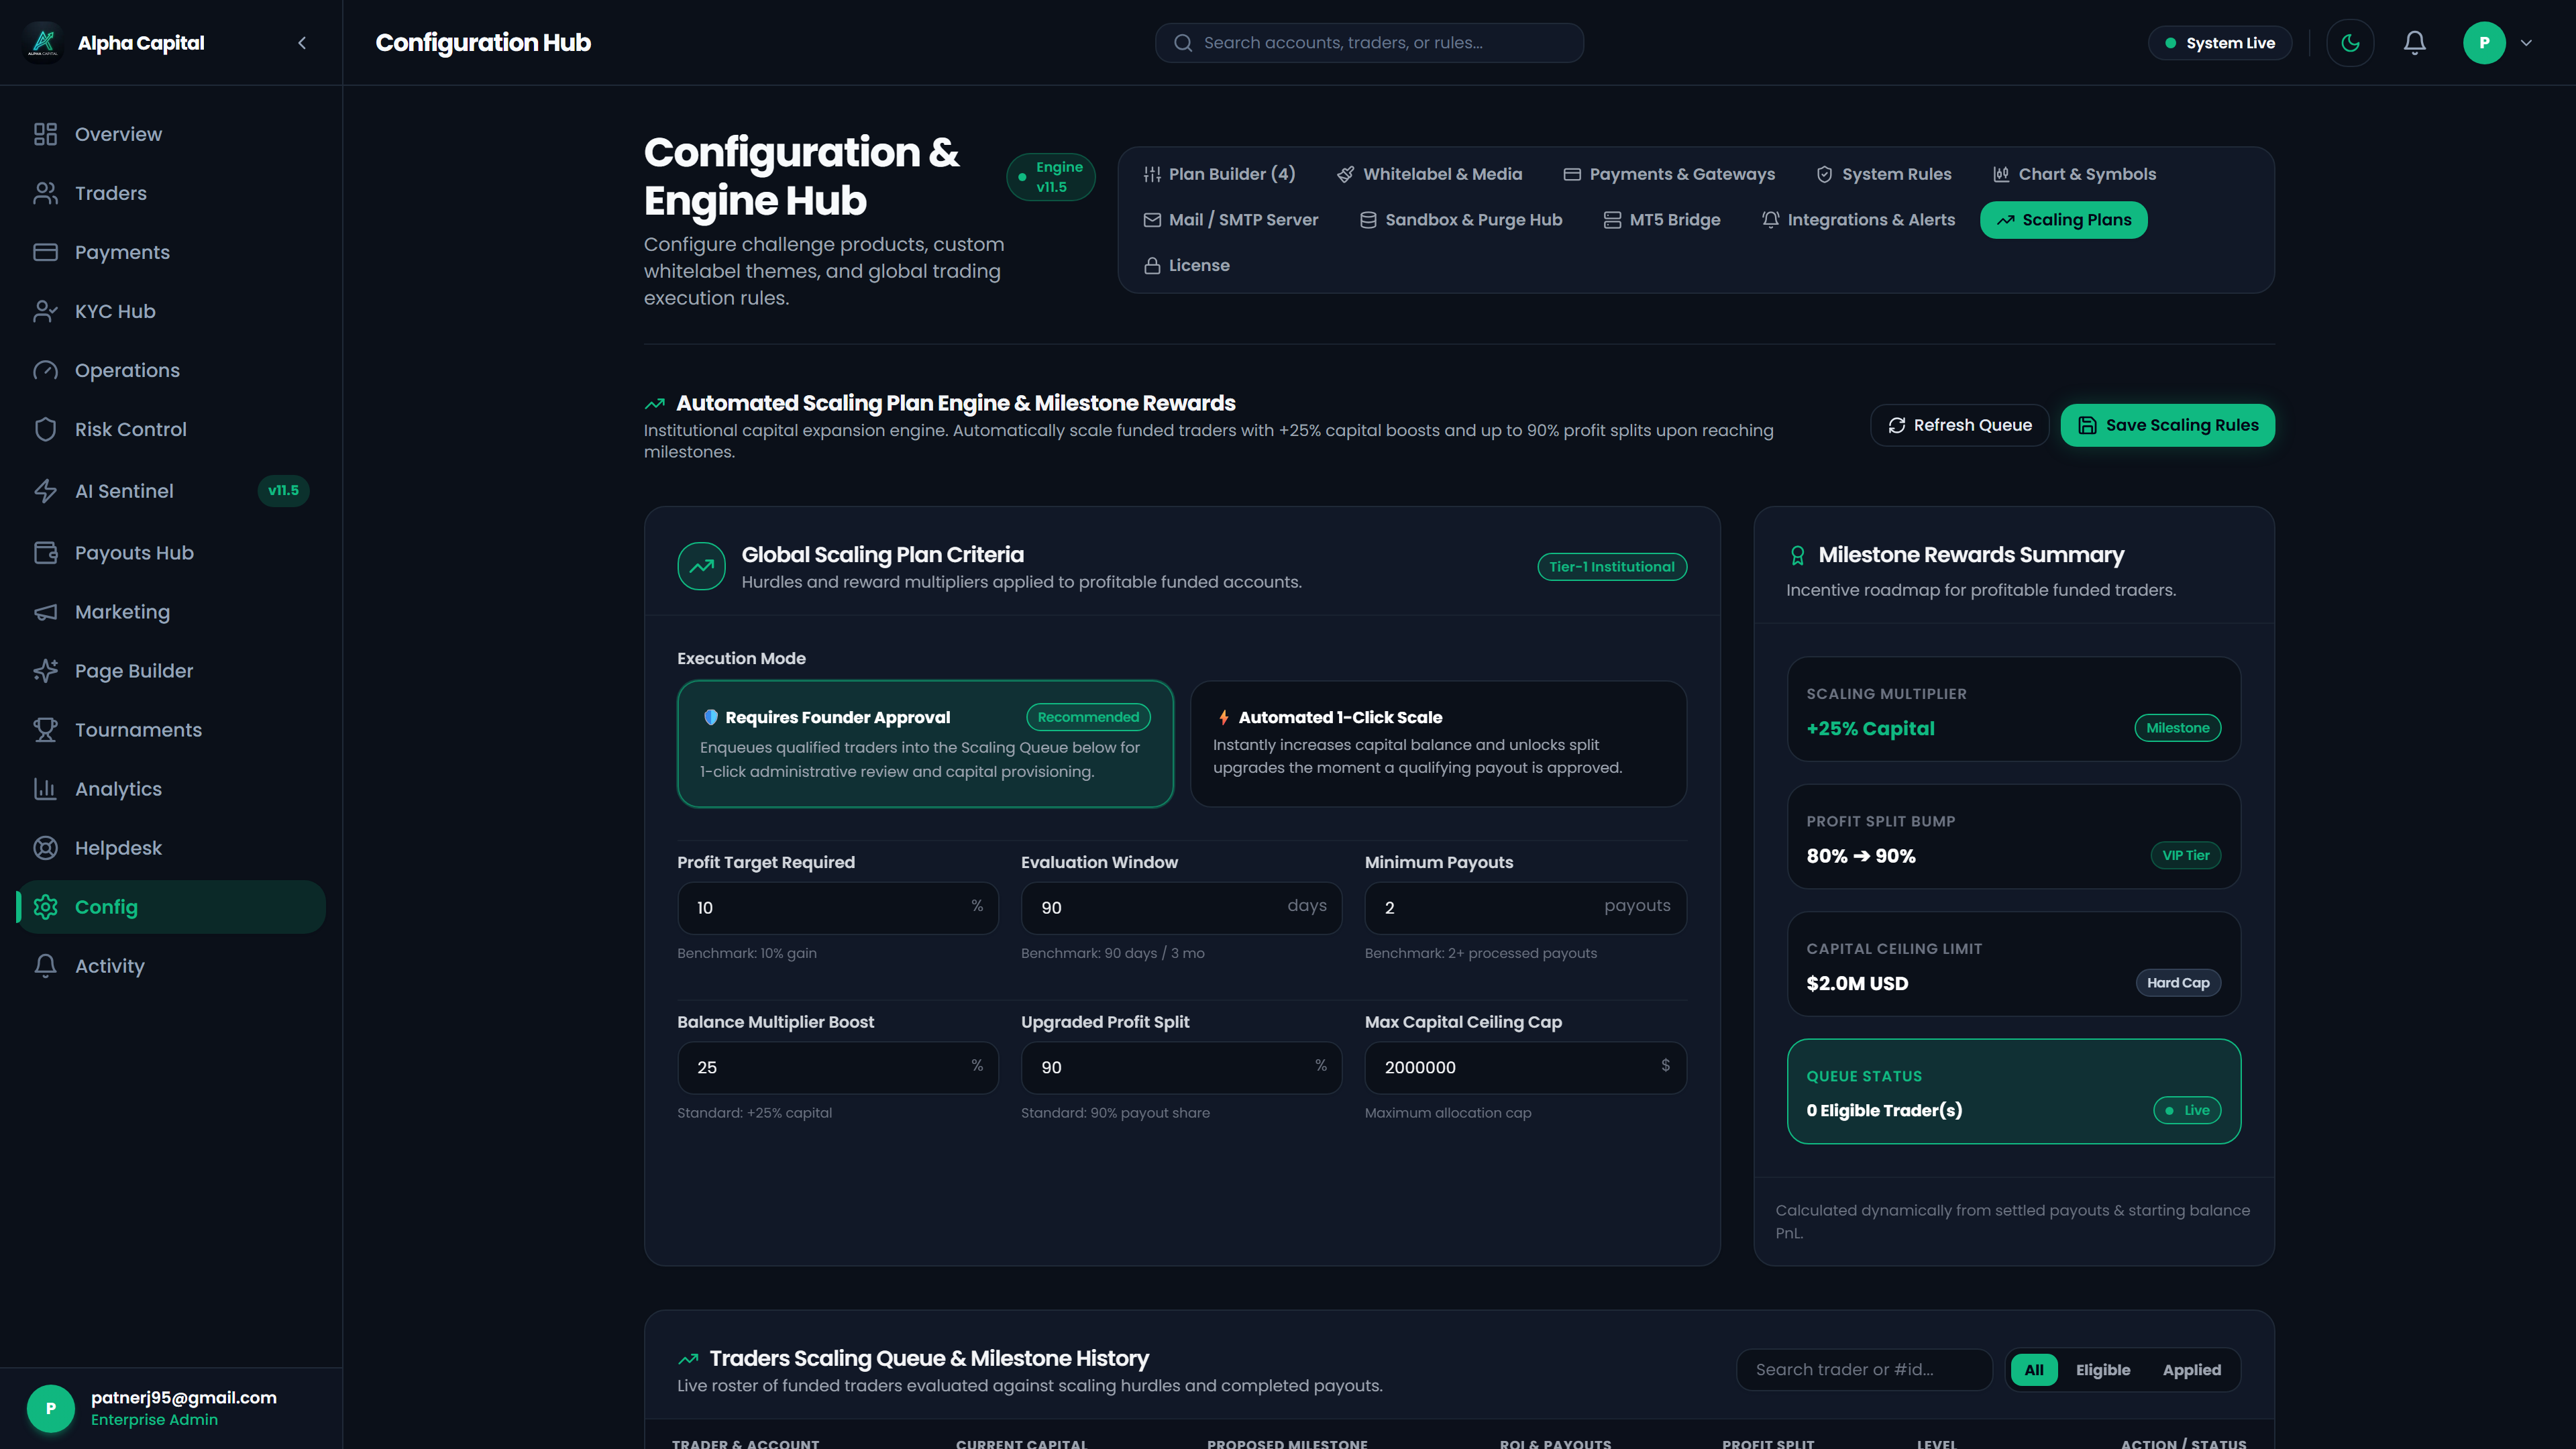The width and height of the screenshot is (2576, 1449).
Task: Open Payments in the sidebar
Action: (x=171, y=252)
